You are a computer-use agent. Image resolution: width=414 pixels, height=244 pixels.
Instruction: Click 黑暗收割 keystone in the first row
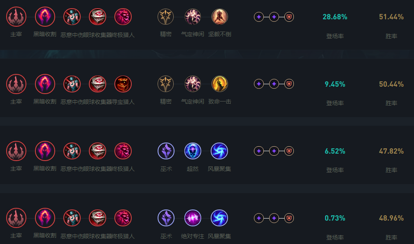[45, 17]
